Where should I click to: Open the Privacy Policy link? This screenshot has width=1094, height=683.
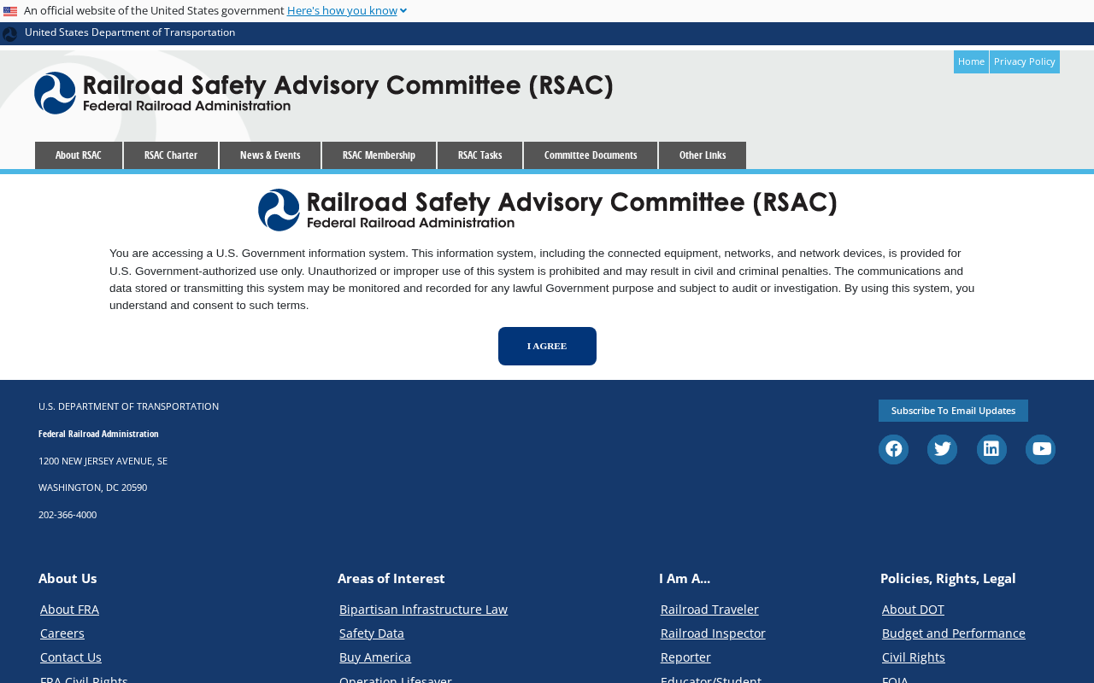click(x=1025, y=61)
